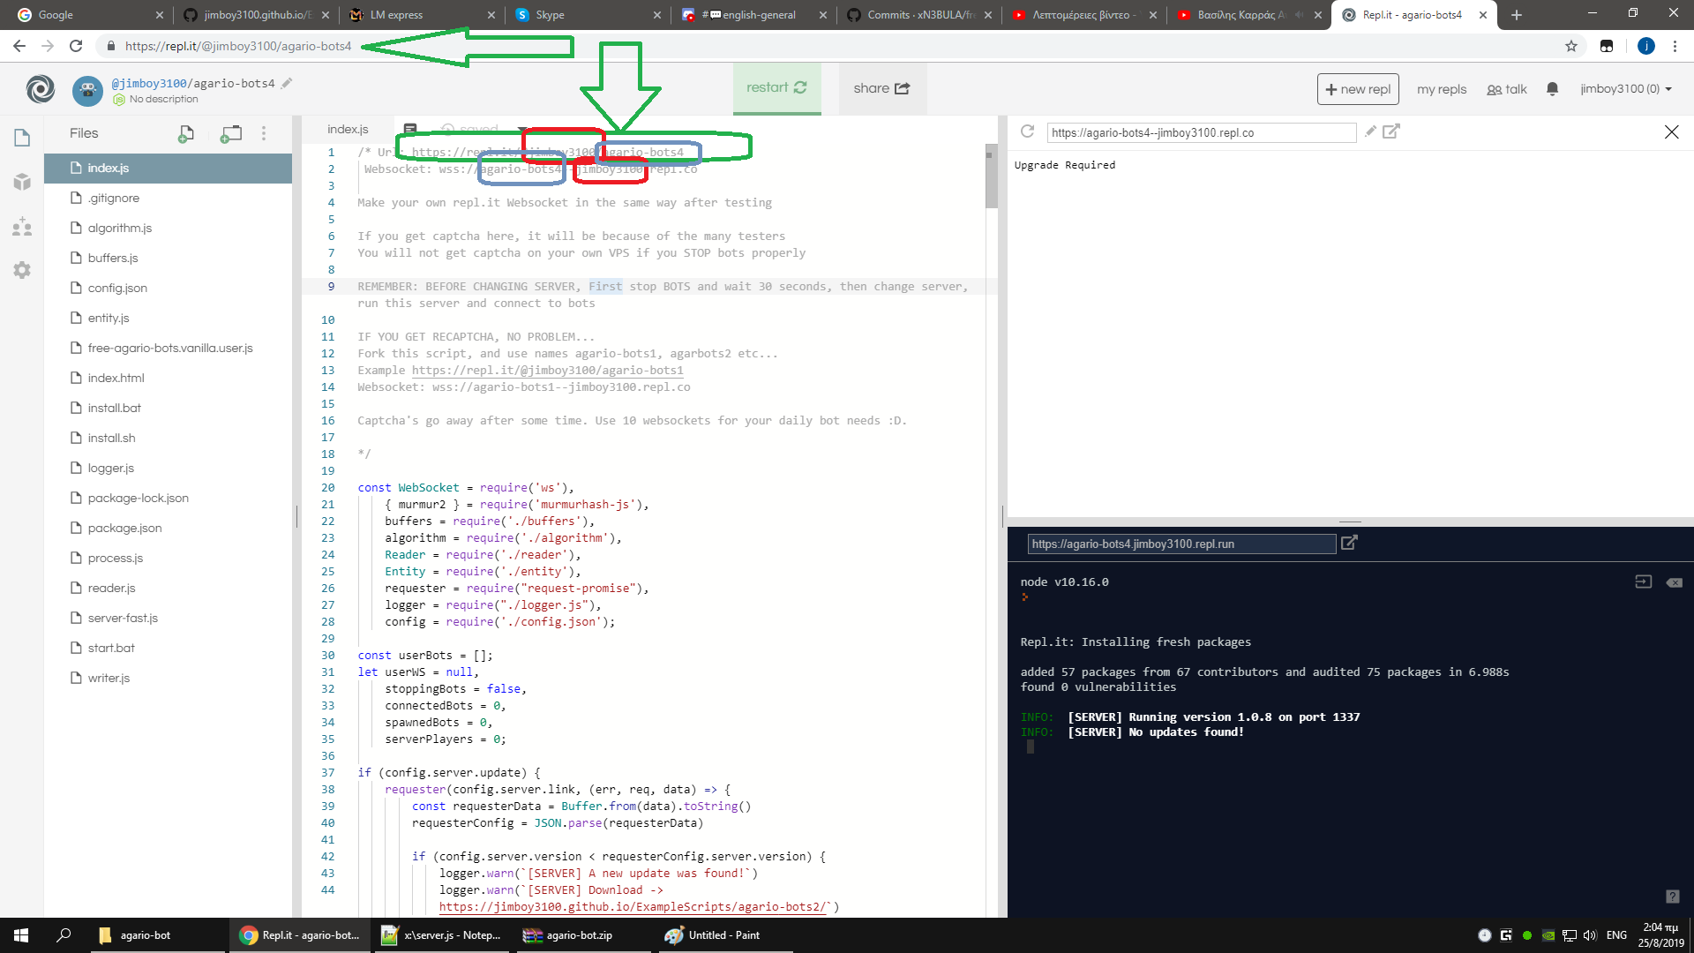Open config.json in the file tree
1694x953 pixels.
point(117,288)
